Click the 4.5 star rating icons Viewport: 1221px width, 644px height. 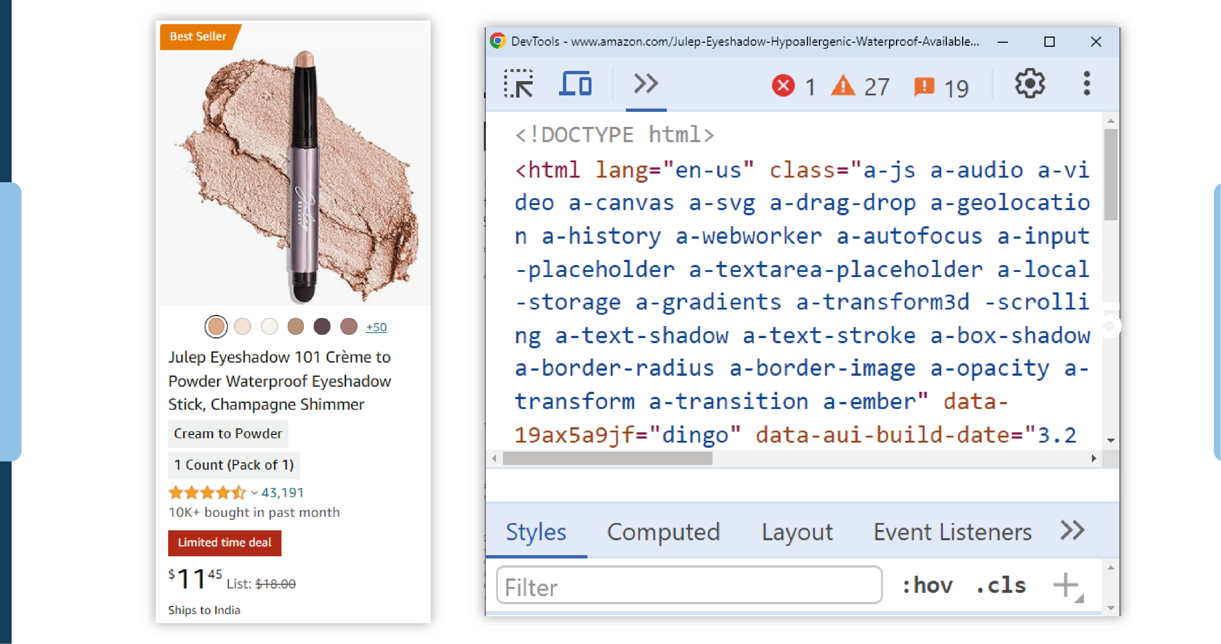pos(208,492)
